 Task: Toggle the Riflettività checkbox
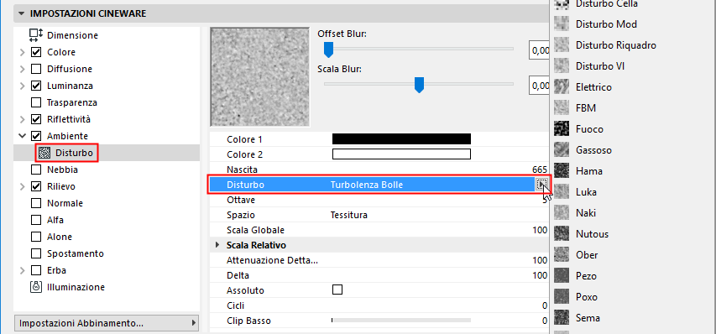pos(36,119)
